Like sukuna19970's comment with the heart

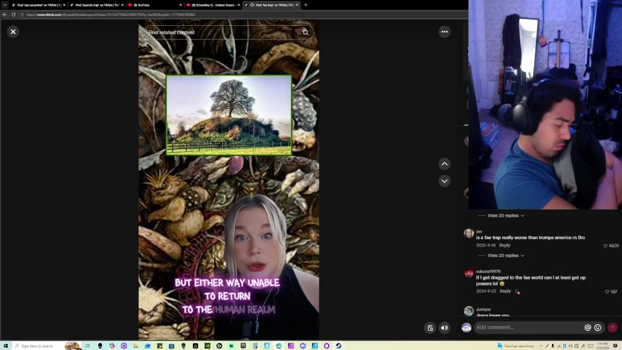[x=607, y=292]
